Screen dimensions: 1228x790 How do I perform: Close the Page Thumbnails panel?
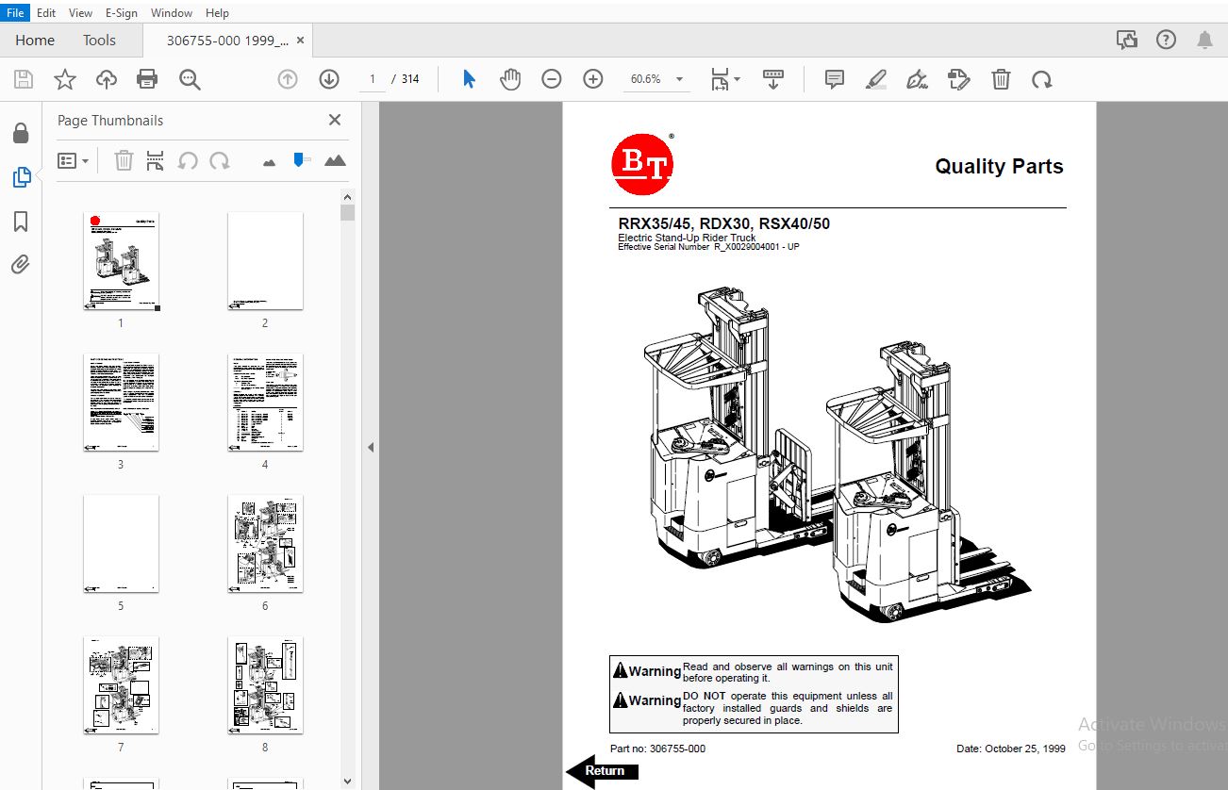click(335, 120)
